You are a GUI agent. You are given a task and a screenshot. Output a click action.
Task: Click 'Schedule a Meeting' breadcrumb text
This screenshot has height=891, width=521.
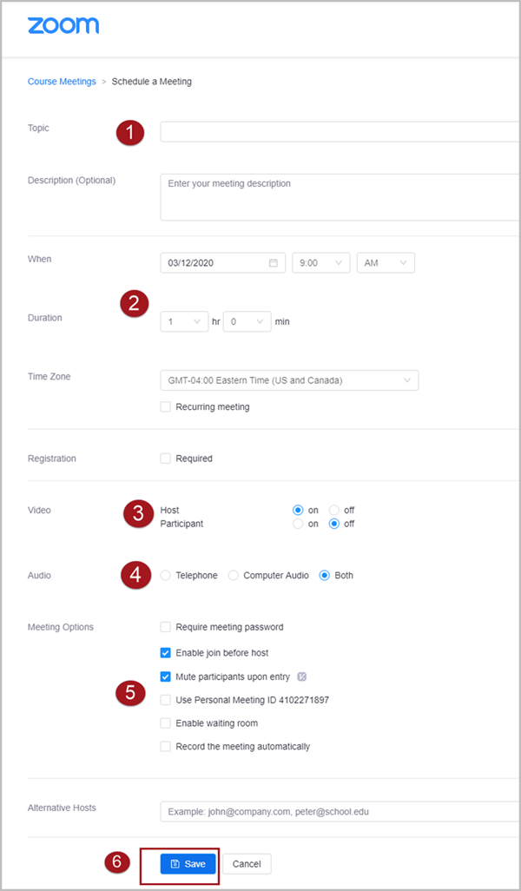pyautogui.click(x=152, y=82)
